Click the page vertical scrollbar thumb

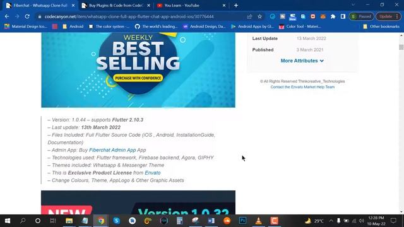[401, 47]
